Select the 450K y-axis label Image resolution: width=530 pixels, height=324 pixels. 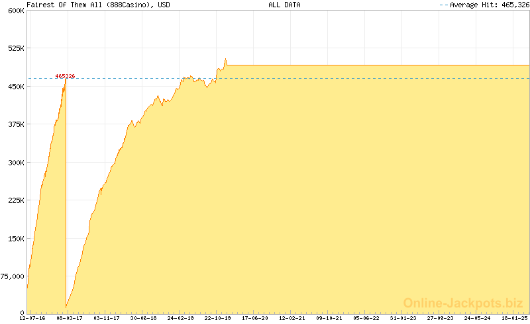(x=15, y=87)
